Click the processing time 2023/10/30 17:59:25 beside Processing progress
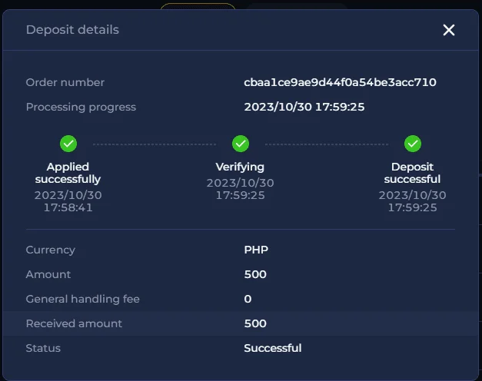Viewport: 482px width, 381px height. (304, 107)
